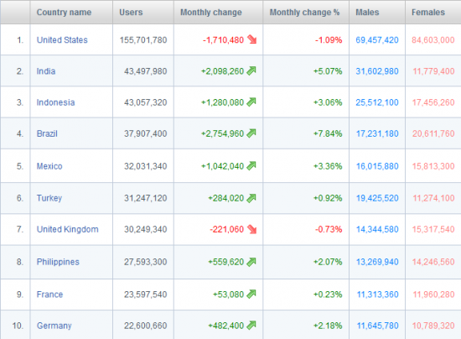
Task: Click the green up arrow in Turkey row
Action: pos(251,198)
